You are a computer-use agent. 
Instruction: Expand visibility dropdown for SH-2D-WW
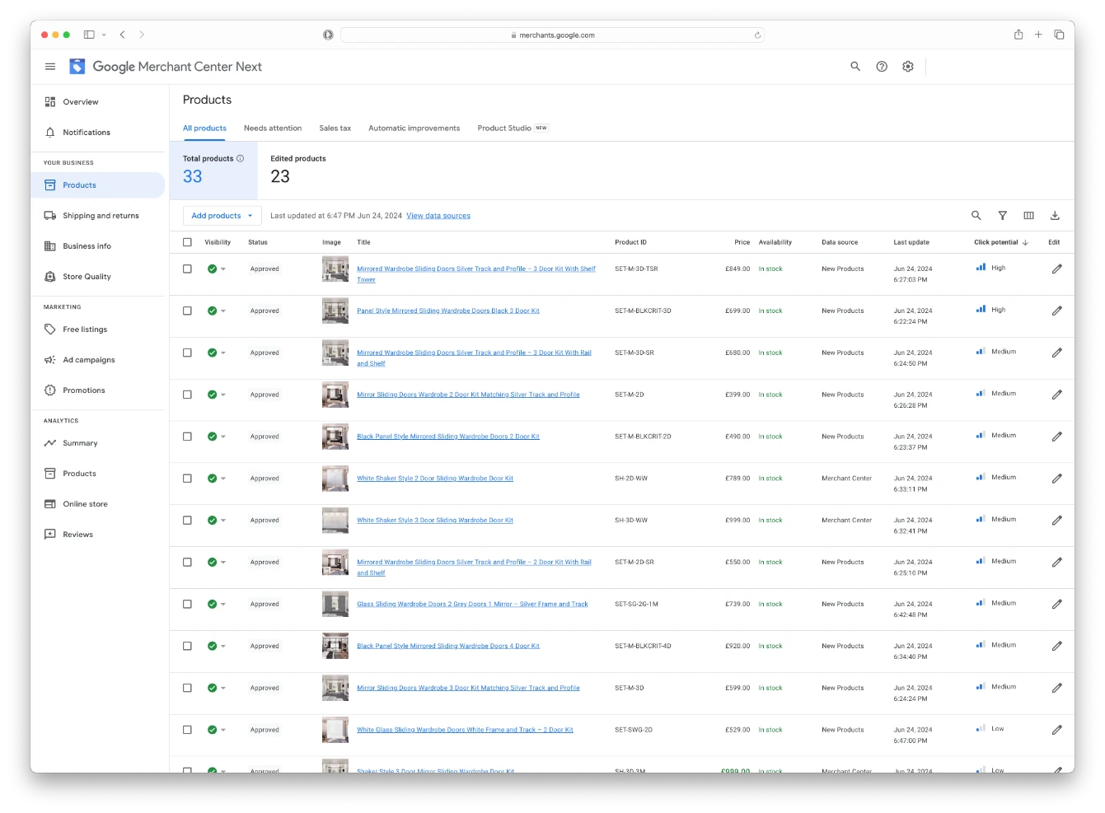[223, 479]
